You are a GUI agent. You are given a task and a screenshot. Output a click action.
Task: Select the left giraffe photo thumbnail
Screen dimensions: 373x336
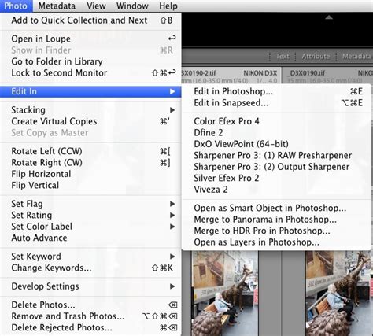tap(225, 294)
